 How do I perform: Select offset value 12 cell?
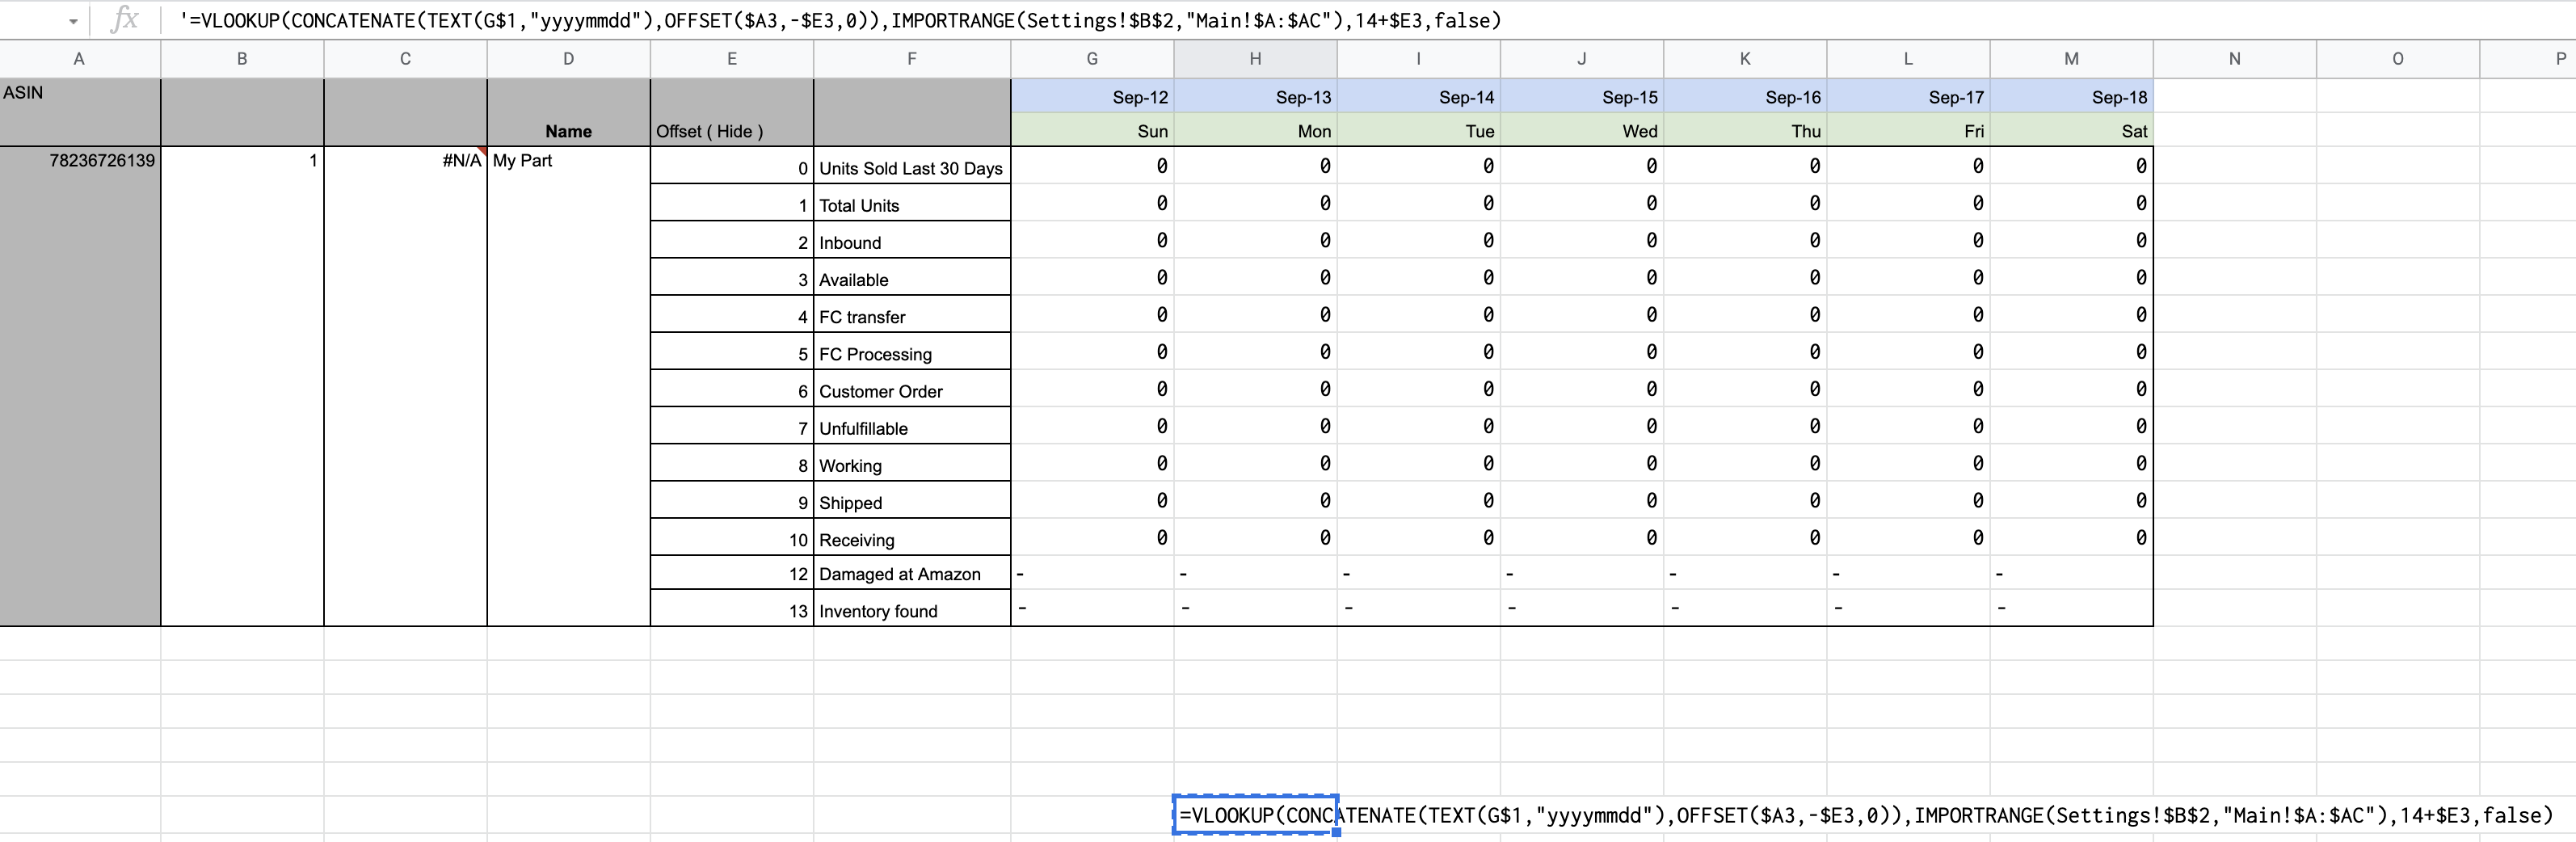(732, 574)
